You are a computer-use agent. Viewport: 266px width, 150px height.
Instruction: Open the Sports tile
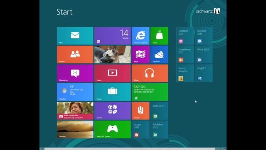[113, 111]
